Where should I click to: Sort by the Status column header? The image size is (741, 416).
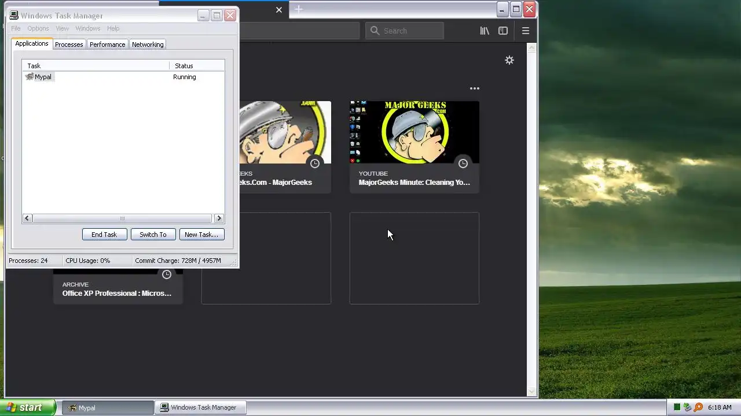click(x=197, y=66)
